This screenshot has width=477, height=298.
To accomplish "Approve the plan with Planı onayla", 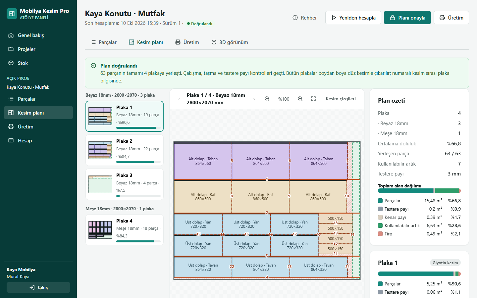I will click(407, 18).
